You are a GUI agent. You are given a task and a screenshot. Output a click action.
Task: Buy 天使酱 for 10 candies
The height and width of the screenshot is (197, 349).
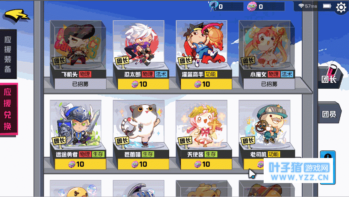pos(206,164)
